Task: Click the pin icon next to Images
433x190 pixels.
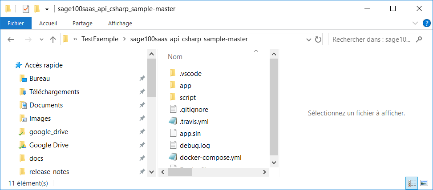Action: pos(142,119)
